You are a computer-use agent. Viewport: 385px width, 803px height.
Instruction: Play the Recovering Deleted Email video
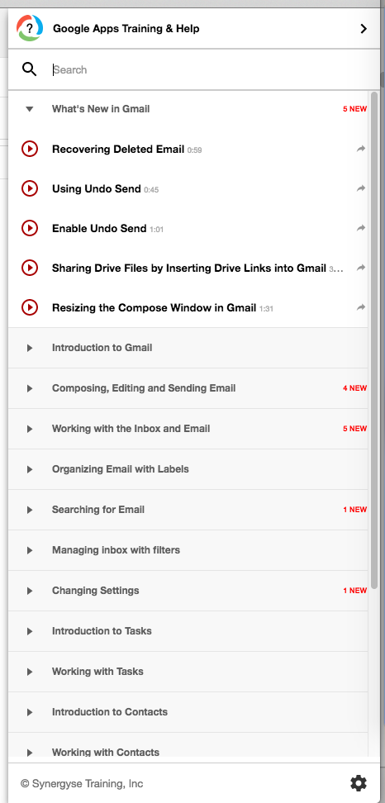[x=30, y=149]
